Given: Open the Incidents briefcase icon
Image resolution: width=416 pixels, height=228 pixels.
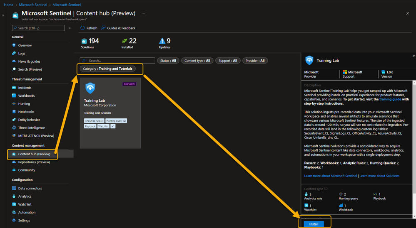Looking at the screenshot, I should pyautogui.click(x=14, y=88).
